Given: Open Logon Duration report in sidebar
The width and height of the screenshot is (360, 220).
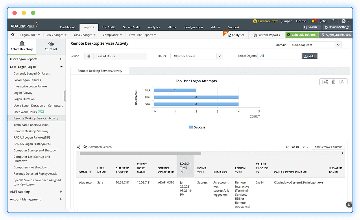Looking at the screenshot, I should click(24, 99).
